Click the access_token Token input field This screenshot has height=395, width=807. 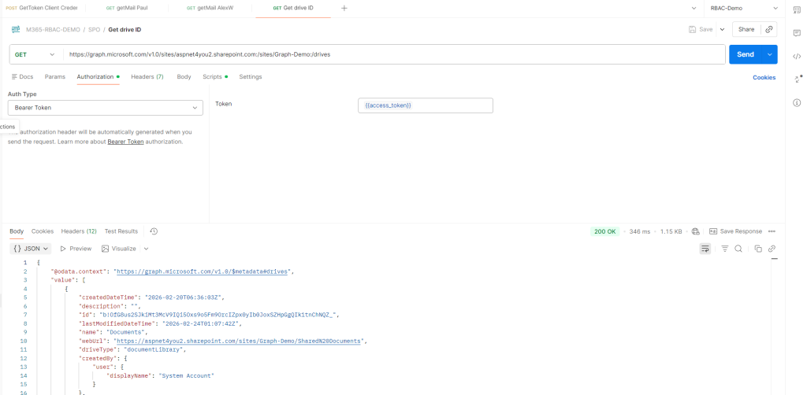pyautogui.click(x=425, y=105)
